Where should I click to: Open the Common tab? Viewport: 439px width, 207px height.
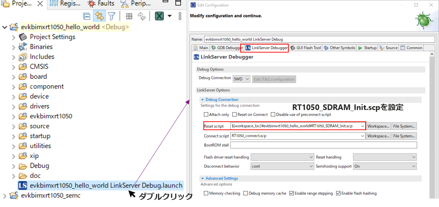[411, 48]
